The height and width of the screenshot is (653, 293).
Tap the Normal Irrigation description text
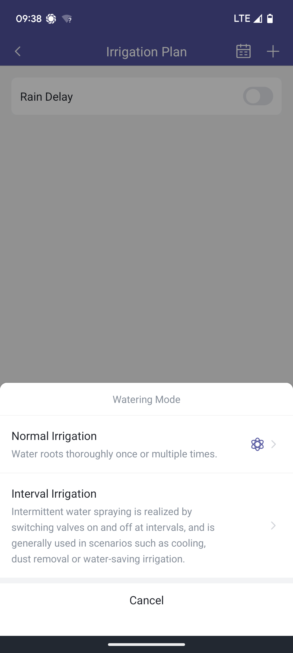click(x=114, y=454)
